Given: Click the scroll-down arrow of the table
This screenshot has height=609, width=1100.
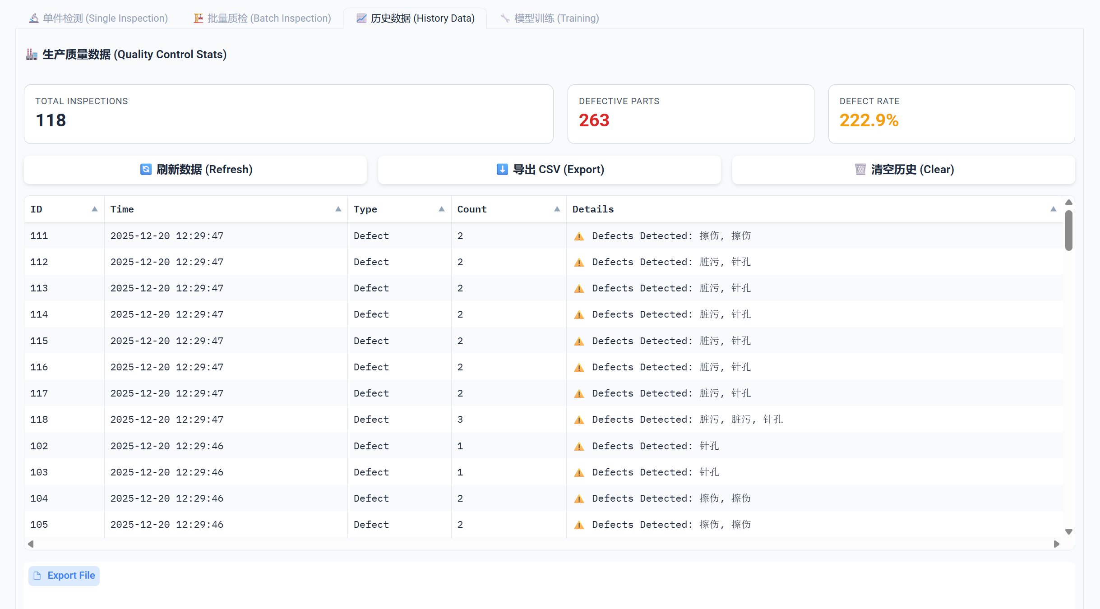Looking at the screenshot, I should point(1068,532).
